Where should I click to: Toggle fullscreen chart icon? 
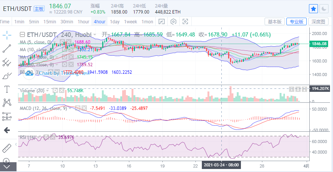tap(185, 21)
